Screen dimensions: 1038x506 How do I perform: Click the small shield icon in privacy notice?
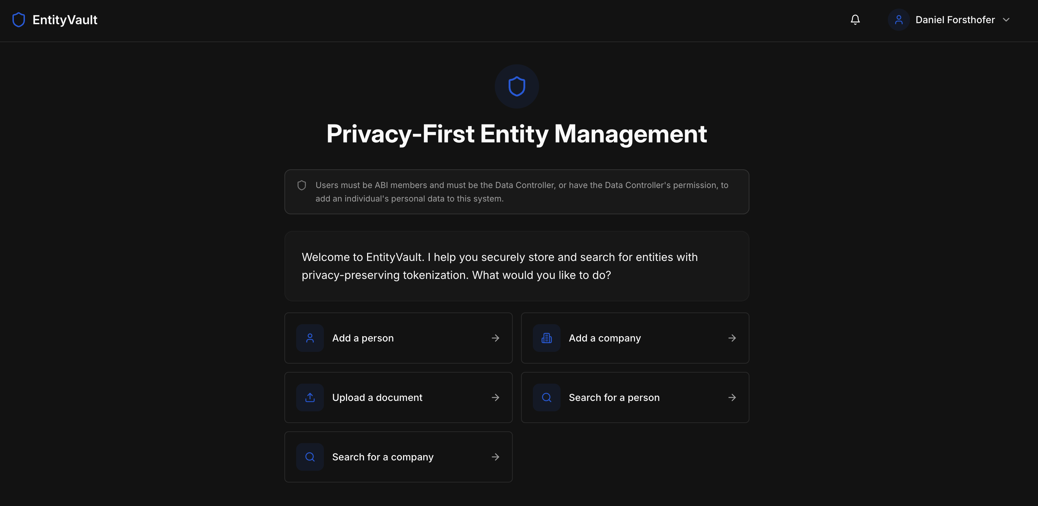[301, 185]
